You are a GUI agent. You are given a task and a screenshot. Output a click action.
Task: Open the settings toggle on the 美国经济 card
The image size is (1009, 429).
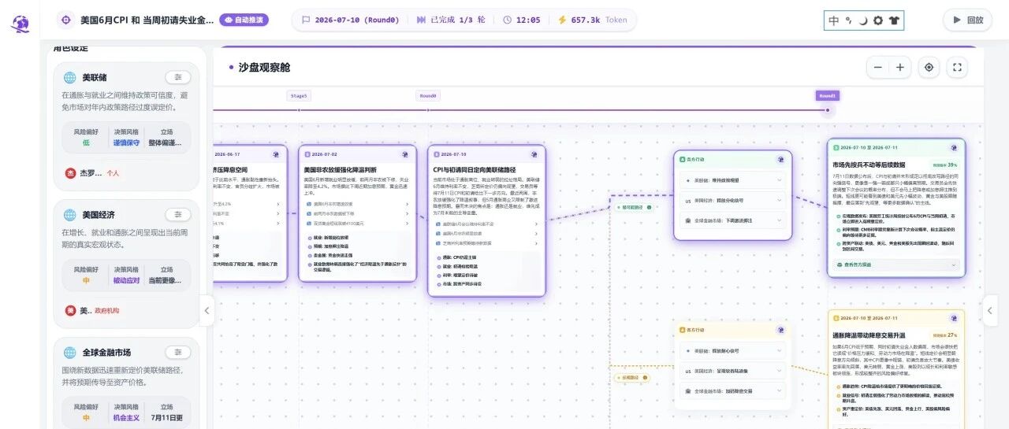(x=178, y=215)
